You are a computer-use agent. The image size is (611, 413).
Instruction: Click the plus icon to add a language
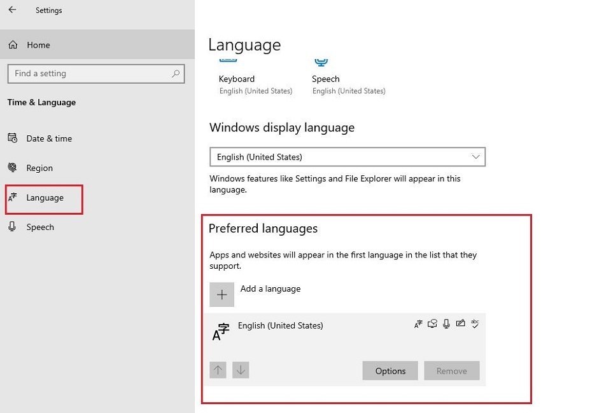click(x=221, y=295)
